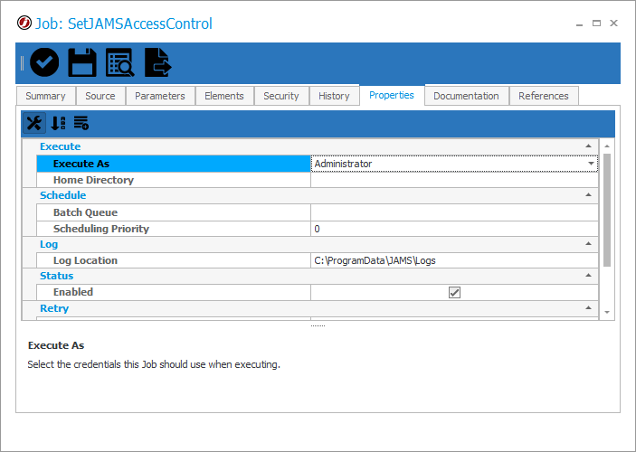The image size is (636, 452).
Task: Open the Execute As dropdown arrow
Action: (x=591, y=164)
